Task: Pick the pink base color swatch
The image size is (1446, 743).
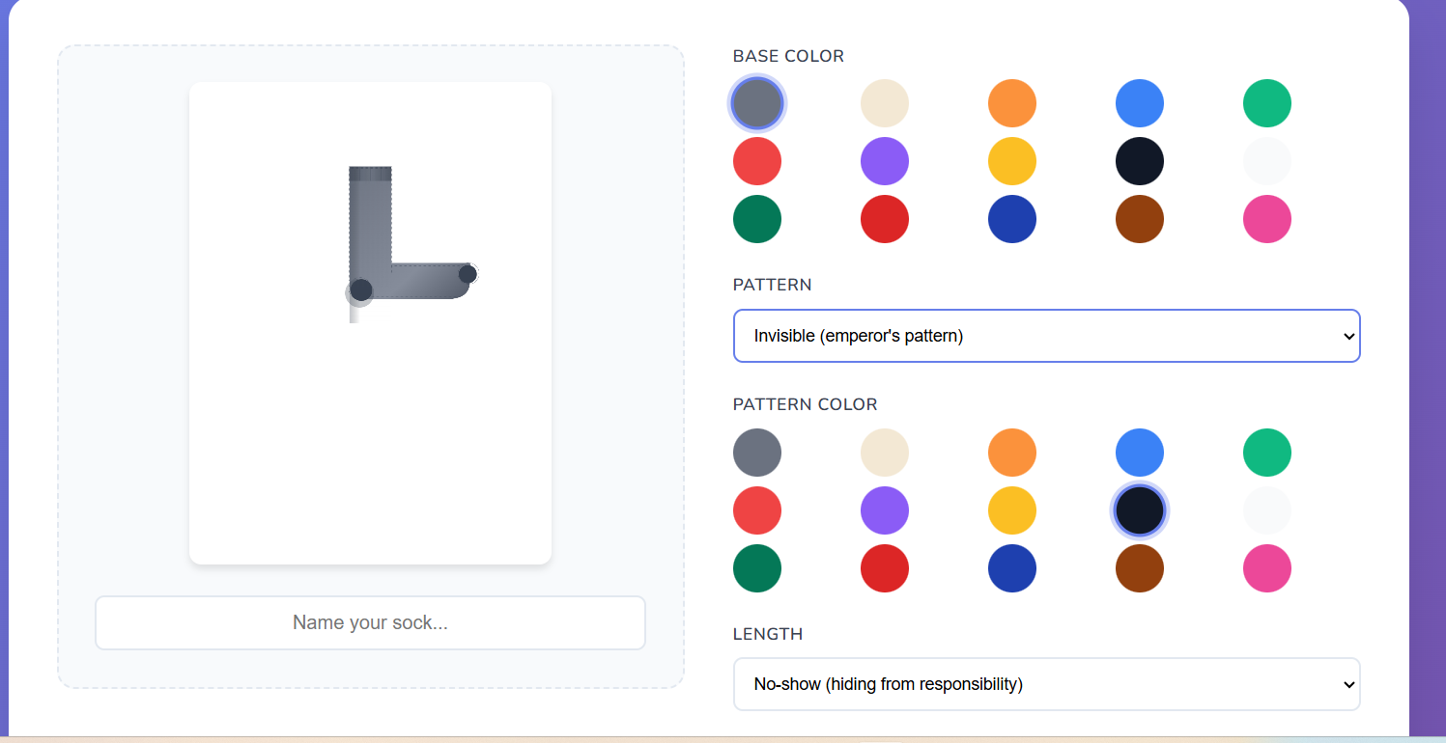Action: pos(1267,219)
